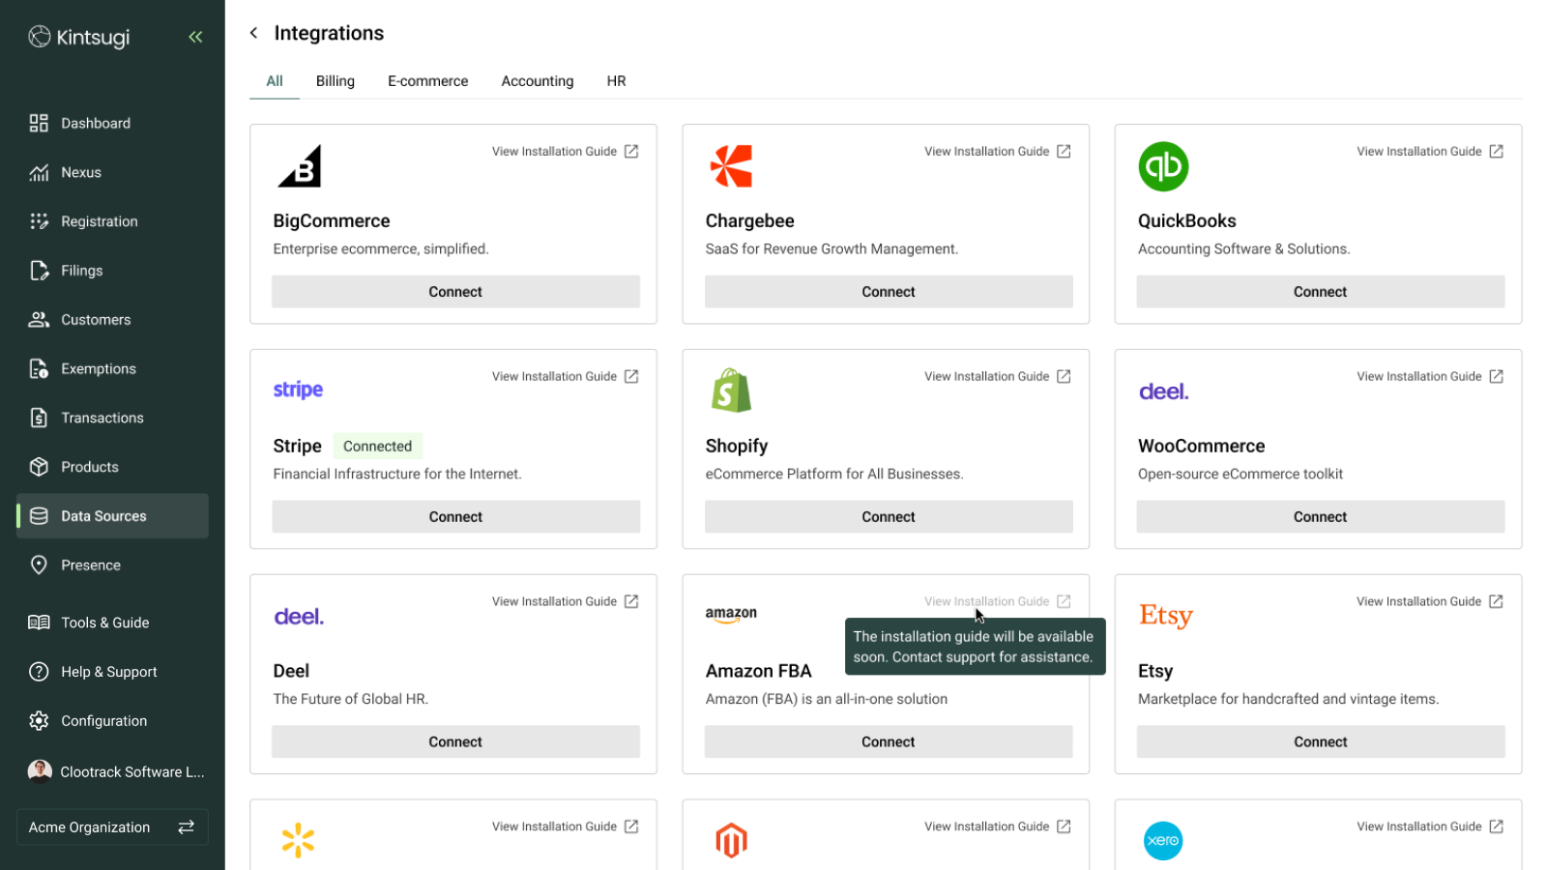Click the Products box icon

[39, 467]
